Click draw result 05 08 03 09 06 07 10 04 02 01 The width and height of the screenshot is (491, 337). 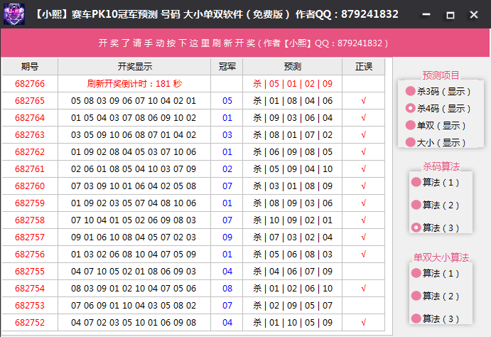pyautogui.click(x=134, y=100)
